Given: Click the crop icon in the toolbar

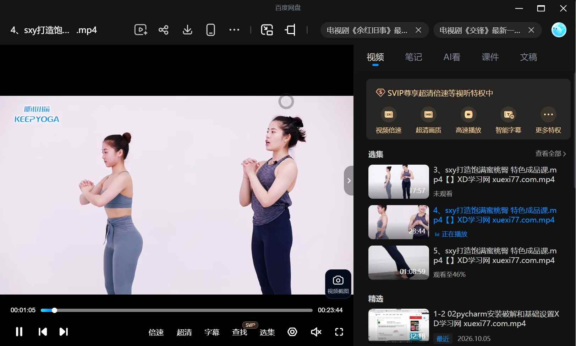Looking at the screenshot, I should 290,30.
